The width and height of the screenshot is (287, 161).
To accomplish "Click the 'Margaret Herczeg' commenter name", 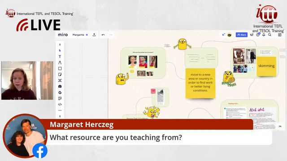I will tap(82, 124).
